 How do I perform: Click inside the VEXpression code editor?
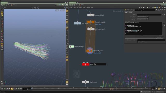click(x=143, y=28)
